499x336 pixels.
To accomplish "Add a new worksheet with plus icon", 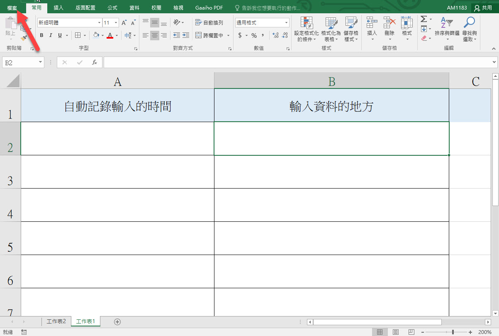I will [117, 321].
